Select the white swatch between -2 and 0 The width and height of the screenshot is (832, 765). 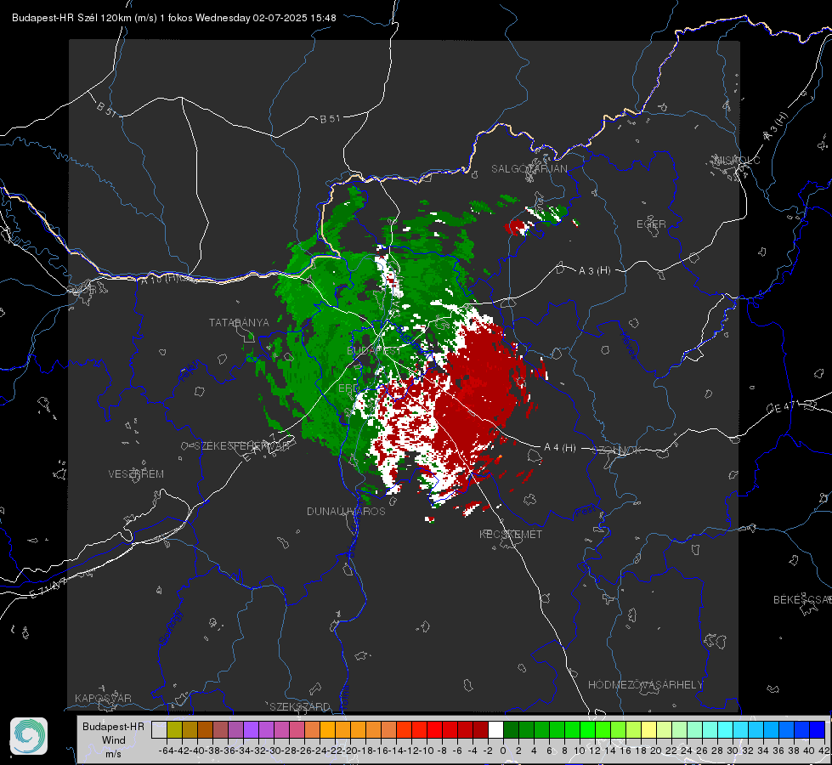pos(495,729)
